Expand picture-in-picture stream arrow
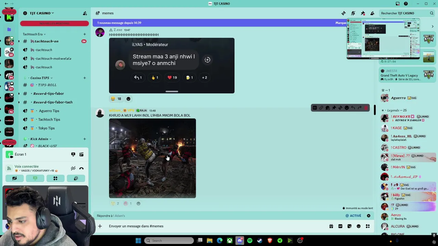Viewport: 438px width, 246px height. coord(433,27)
